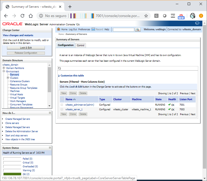Open the Create Managed Servers link
The image size is (207, 181).
point(18,119)
